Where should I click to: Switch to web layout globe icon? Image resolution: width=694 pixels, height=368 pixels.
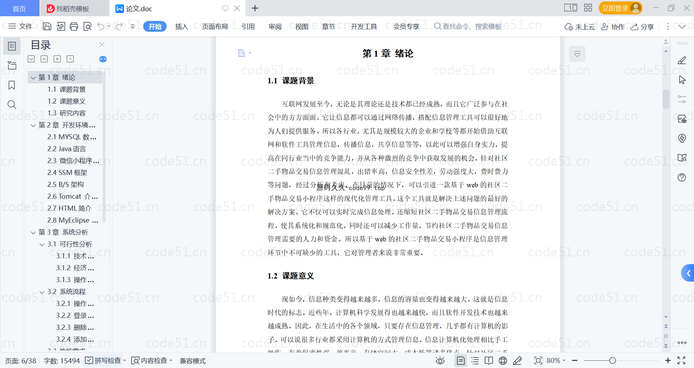tap(503, 360)
